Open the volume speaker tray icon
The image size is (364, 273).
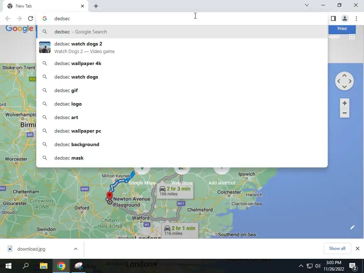pyautogui.click(x=318, y=266)
